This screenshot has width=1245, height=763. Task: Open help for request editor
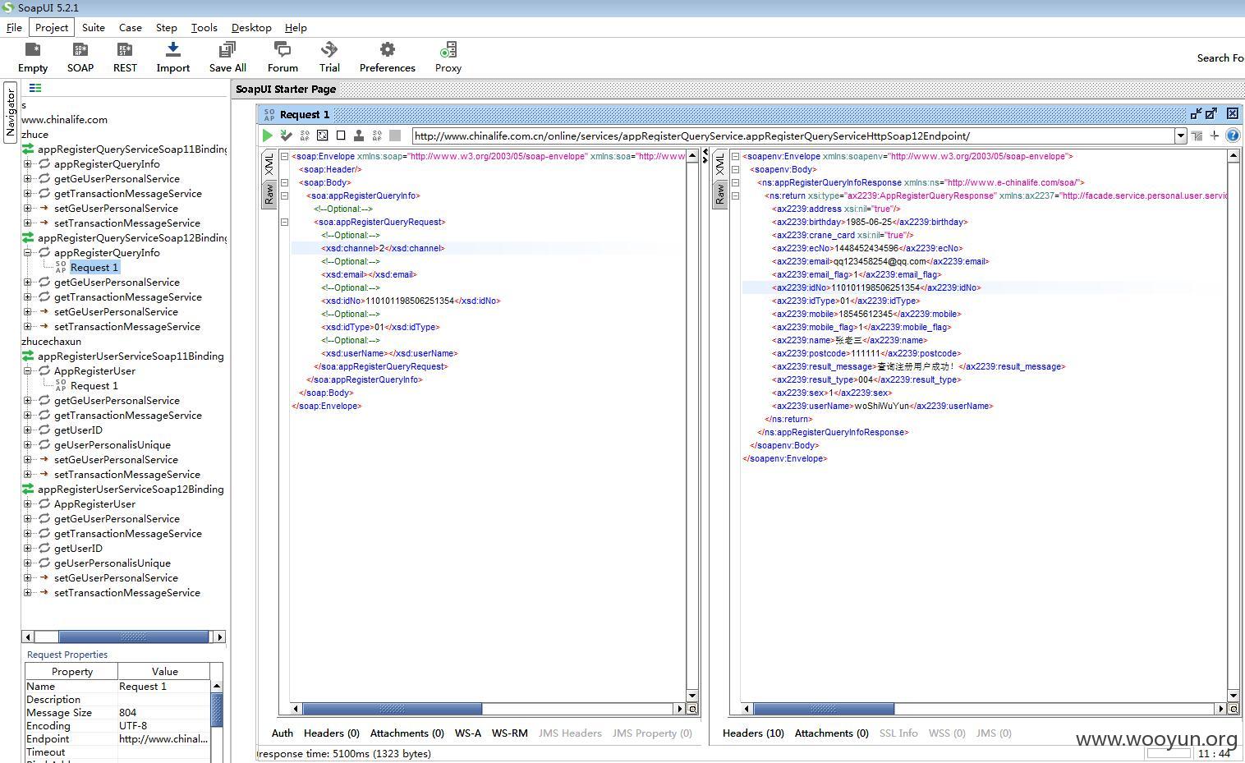coord(1233,136)
